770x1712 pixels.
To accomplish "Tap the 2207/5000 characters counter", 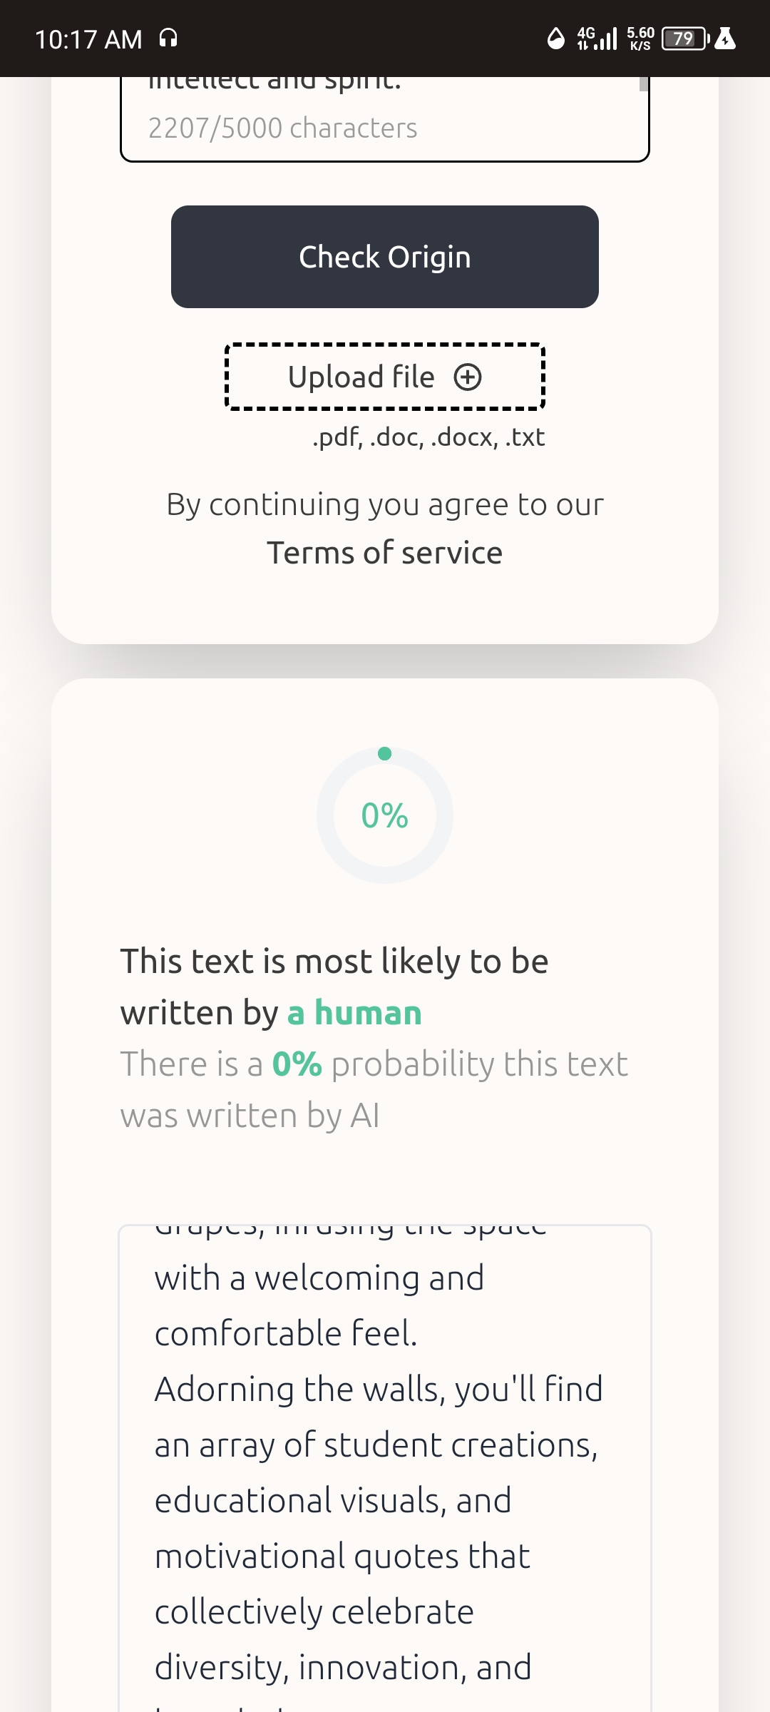I will [x=282, y=128].
